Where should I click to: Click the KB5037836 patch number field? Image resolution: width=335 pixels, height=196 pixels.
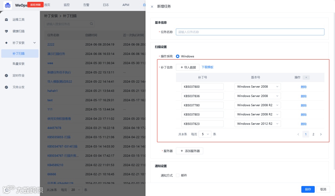click(x=202, y=96)
